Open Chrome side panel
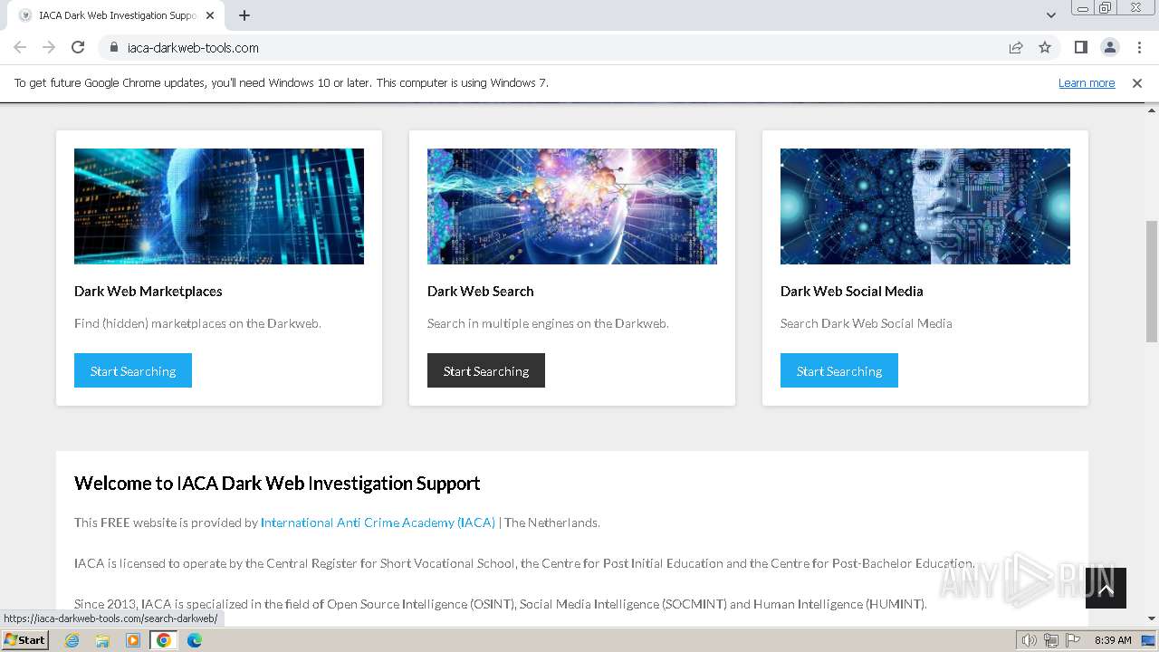This screenshot has width=1159, height=652. pyautogui.click(x=1080, y=47)
